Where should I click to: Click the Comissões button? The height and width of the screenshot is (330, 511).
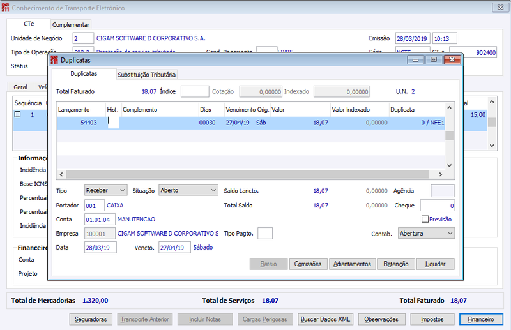[x=308, y=264]
